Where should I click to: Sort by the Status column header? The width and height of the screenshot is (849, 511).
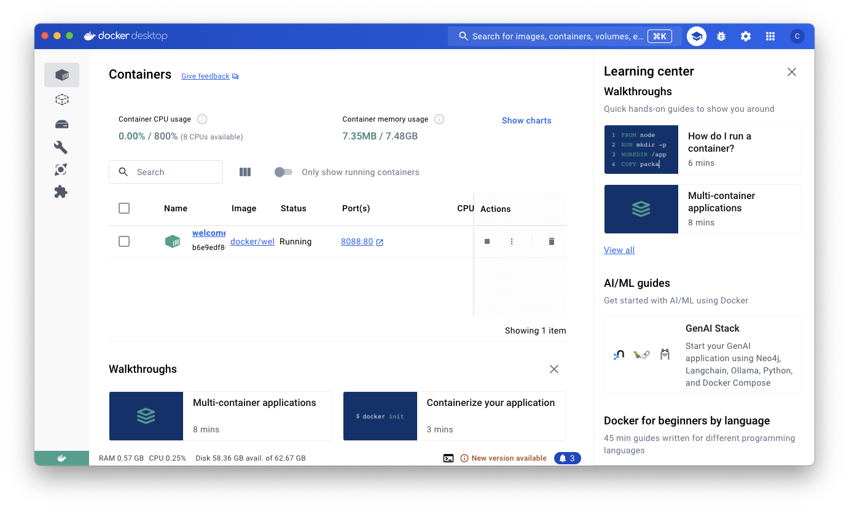click(x=294, y=208)
